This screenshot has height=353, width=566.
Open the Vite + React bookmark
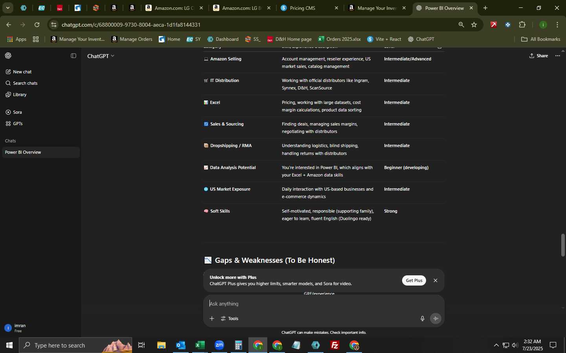384,39
